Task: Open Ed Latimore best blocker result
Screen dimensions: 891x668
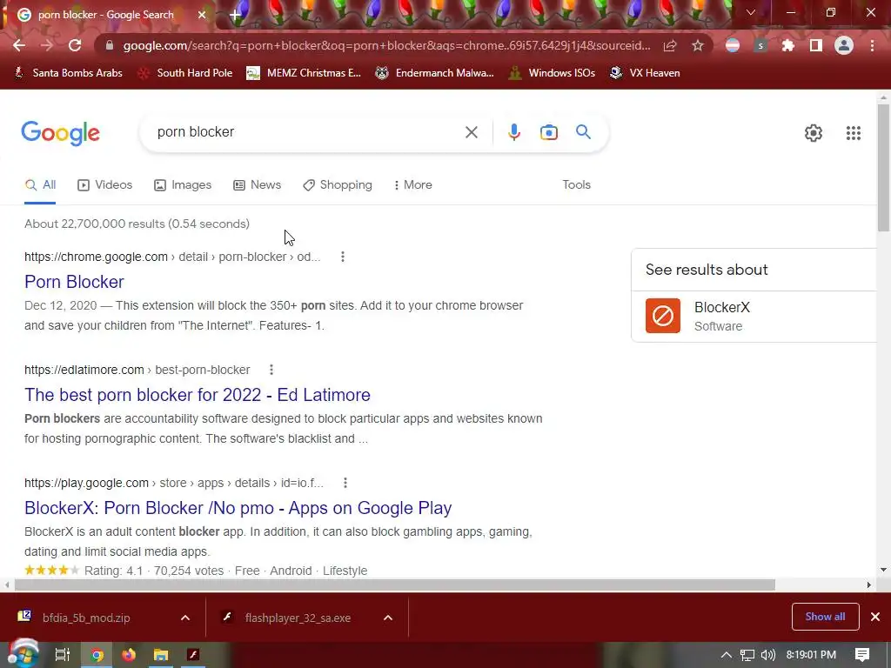Action: click(x=198, y=395)
